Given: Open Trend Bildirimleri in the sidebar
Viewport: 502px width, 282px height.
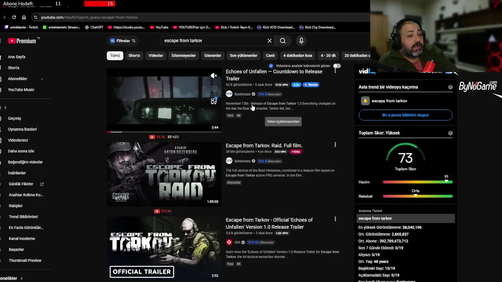Looking at the screenshot, I should tap(23, 217).
